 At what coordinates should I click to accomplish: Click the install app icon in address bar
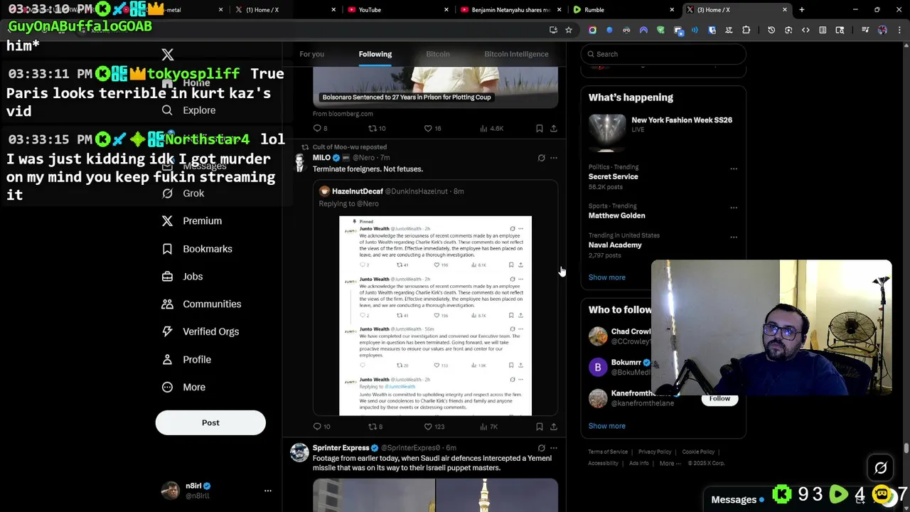(x=553, y=30)
